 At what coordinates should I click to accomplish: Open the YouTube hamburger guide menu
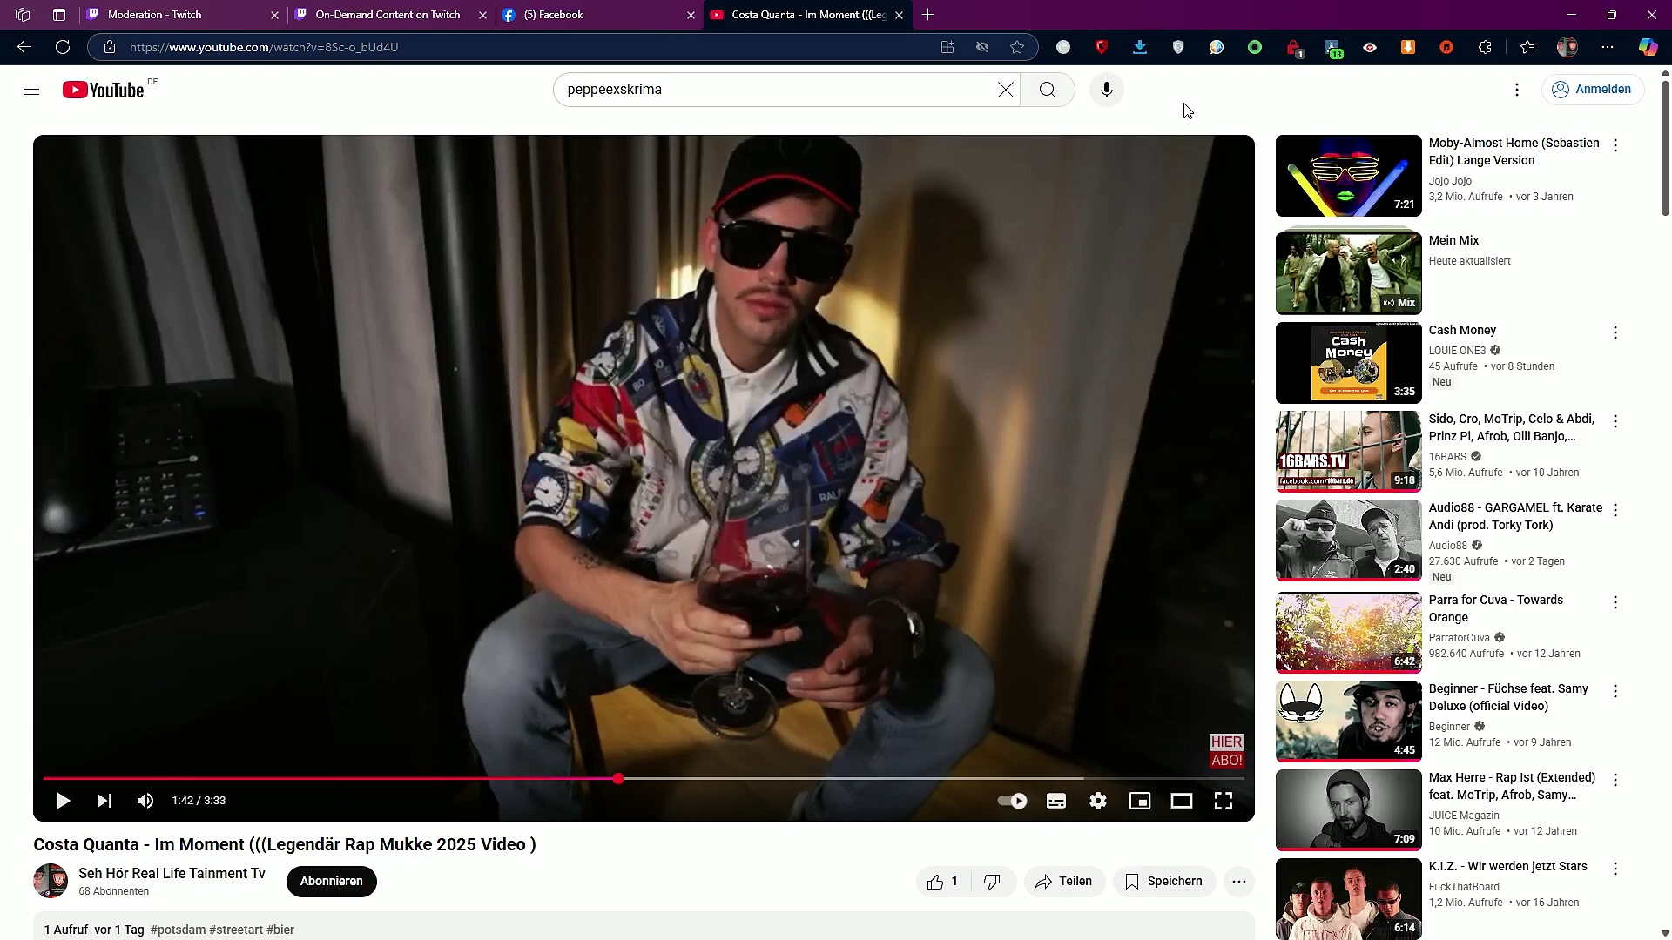(31, 90)
